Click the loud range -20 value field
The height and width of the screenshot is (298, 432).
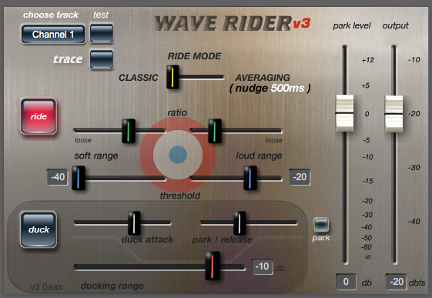coord(300,177)
